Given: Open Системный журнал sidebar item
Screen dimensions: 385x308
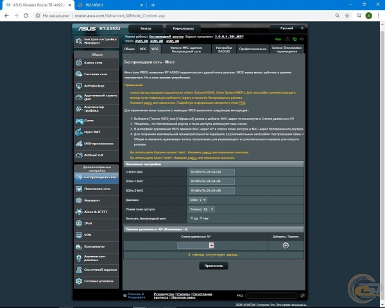Looking at the screenshot, I should tap(96, 269).
